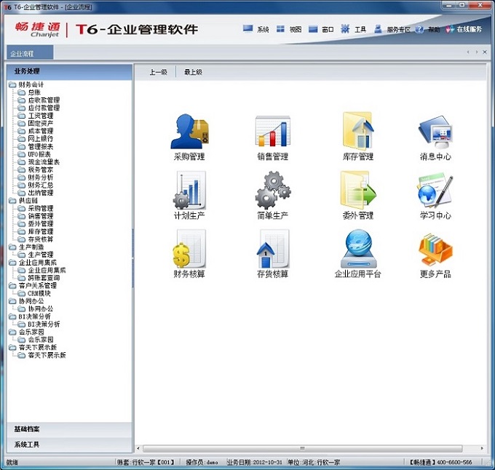Open the 更多产品 books icon
The image size is (495, 470).
(x=435, y=250)
